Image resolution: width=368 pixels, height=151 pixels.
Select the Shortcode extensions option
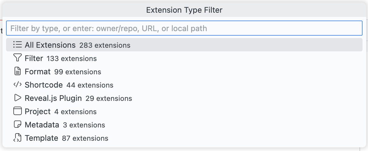(44, 85)
